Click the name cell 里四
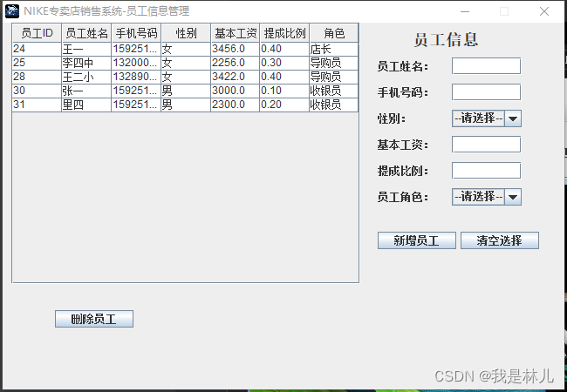Viewport: 567px width, 392px height. click(86, 105)
